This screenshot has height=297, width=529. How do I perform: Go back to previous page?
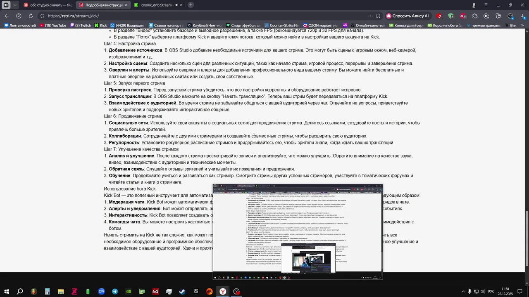click(7, 16)
